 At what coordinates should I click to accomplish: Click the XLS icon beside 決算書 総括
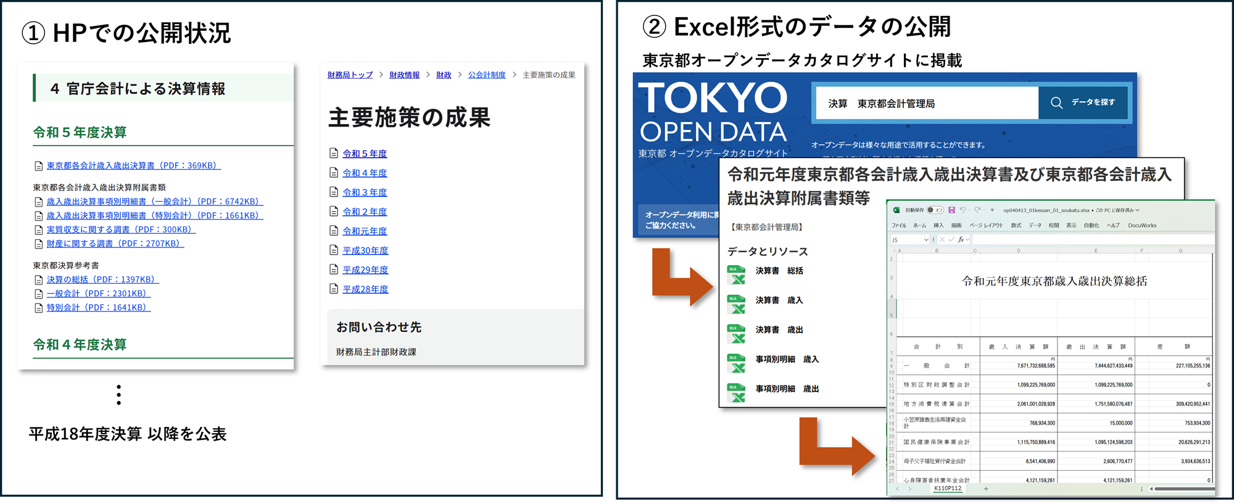(x=736, y=275)
